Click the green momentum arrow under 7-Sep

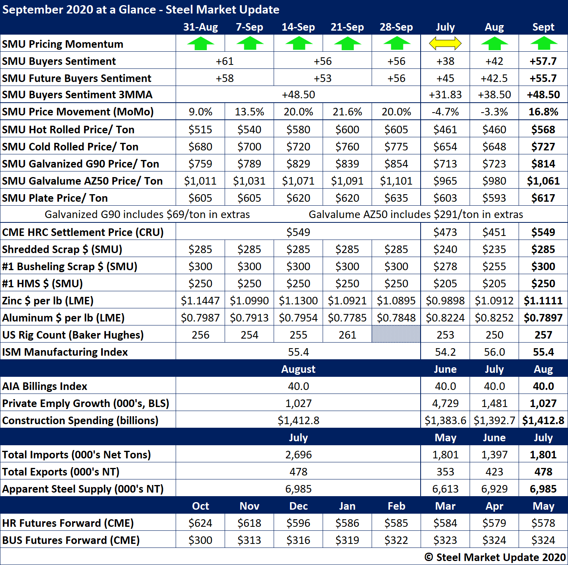coord(249,43)
